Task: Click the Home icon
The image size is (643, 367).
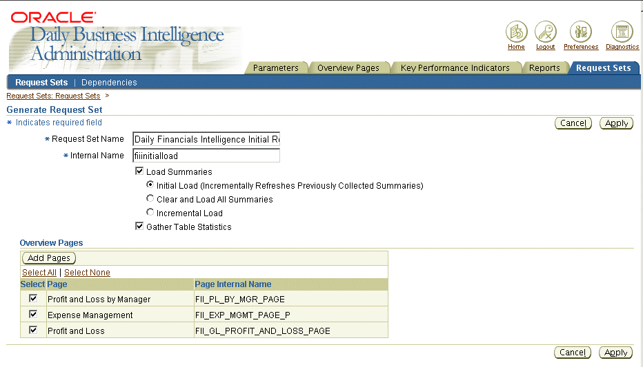Action: coord(516,32)
